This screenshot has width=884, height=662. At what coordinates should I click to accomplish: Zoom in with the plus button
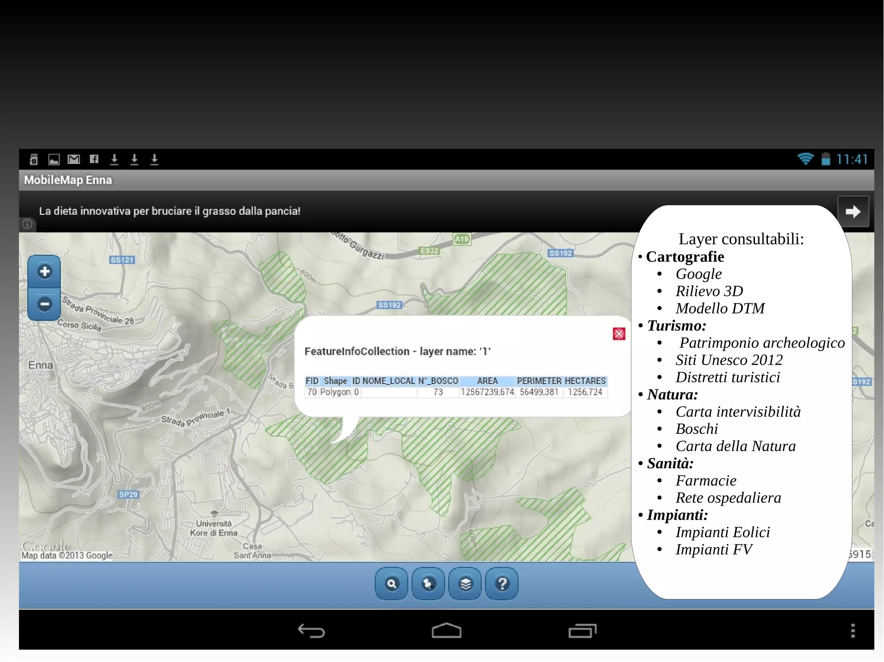point(44,272)
